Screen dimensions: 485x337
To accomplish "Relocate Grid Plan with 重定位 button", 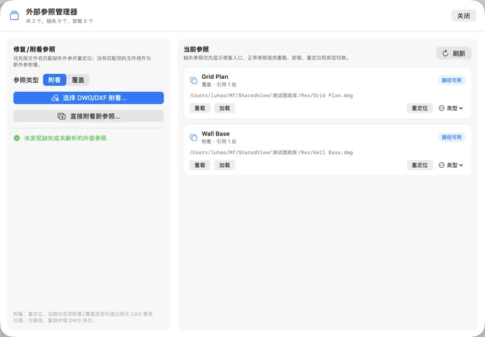I will (420, 108).
